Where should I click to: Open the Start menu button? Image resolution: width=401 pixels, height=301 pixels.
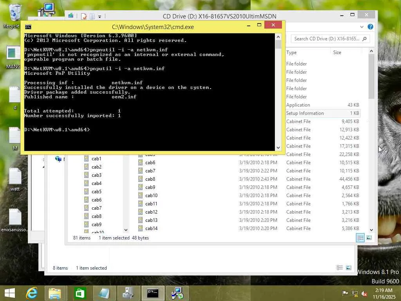(x=10, y=293)
